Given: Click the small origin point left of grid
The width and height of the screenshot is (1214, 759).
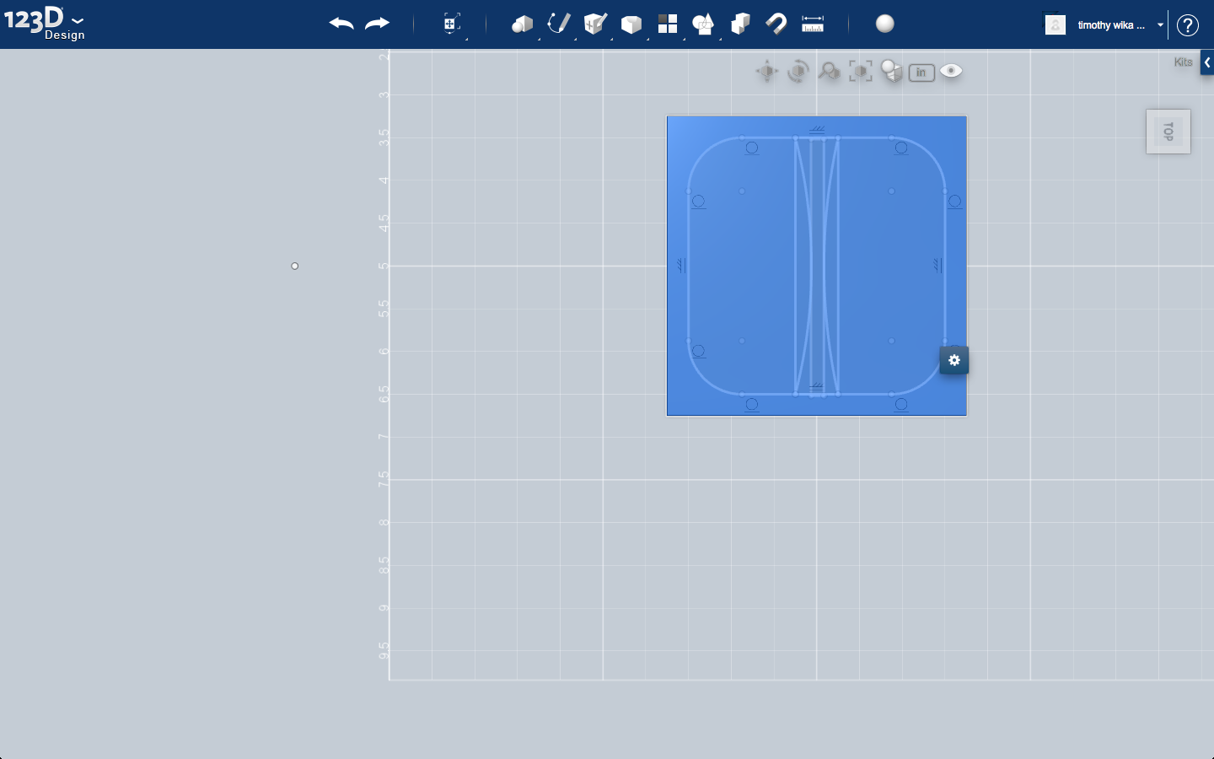Looking at the screenshot, I should 295,266.
